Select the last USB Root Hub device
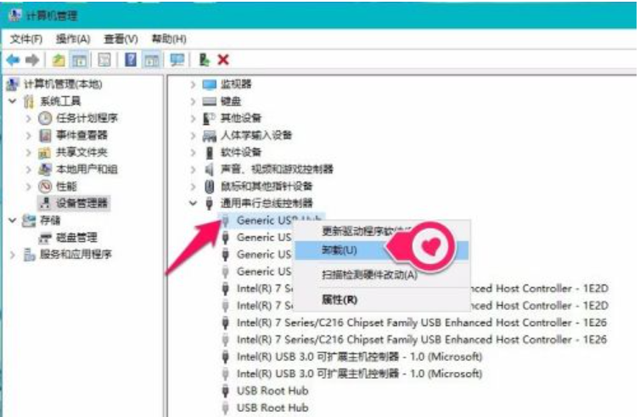 coord(272,408)
